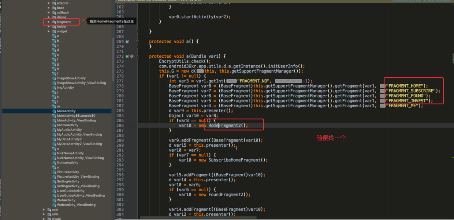Click the package folder icon for adapter

click(x=54, y=3)
